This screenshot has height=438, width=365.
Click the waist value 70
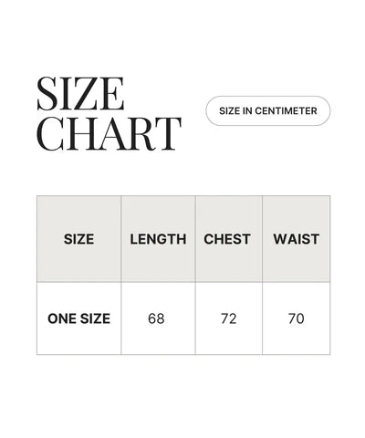pos(297,318)
